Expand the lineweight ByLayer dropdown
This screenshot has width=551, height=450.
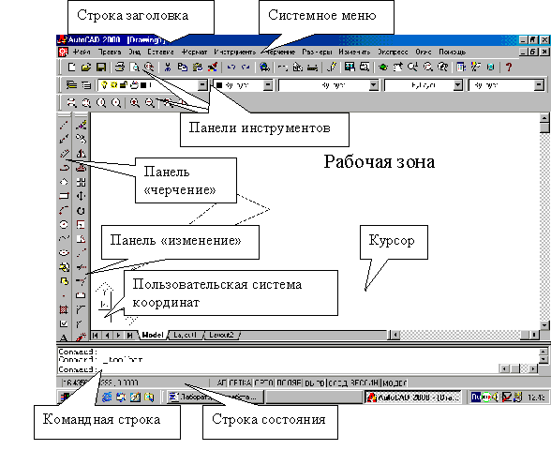click(x=457, y=85)
